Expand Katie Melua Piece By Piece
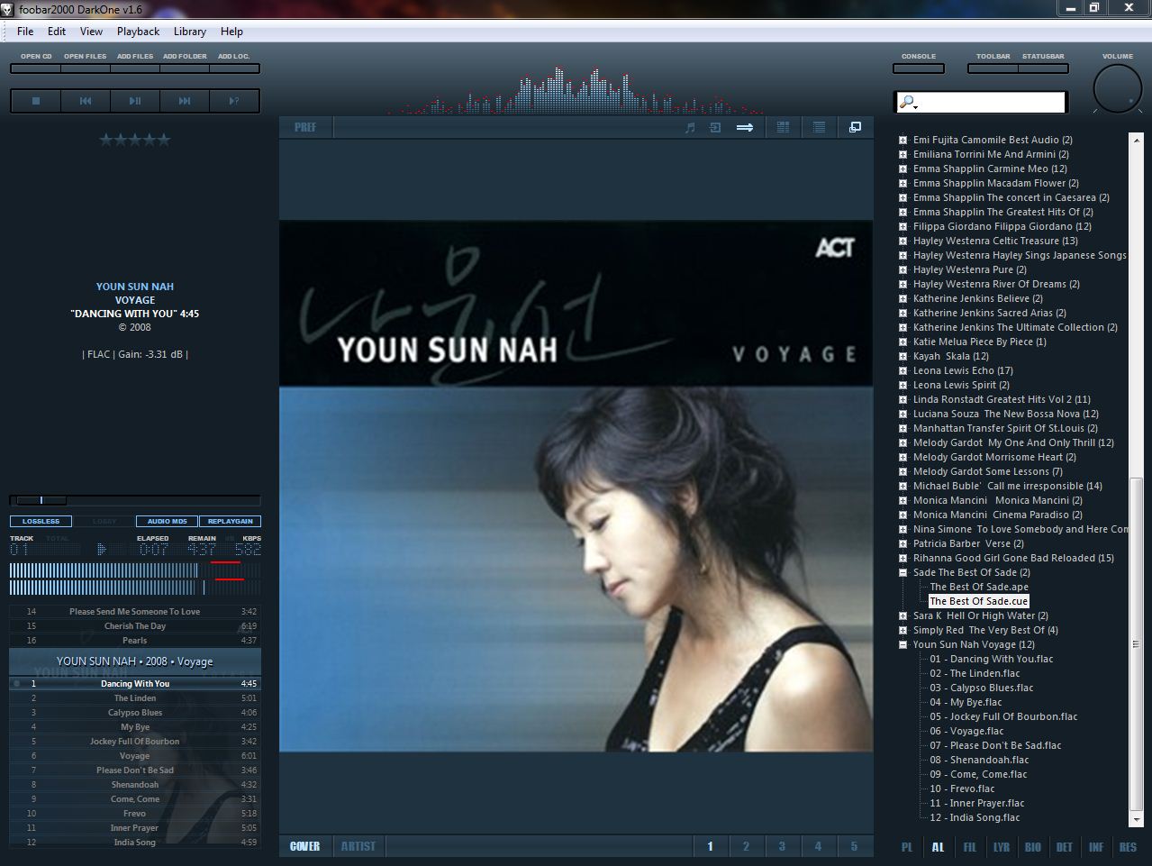This screenshot has width=1152, height=866. (x=903, y=342)
